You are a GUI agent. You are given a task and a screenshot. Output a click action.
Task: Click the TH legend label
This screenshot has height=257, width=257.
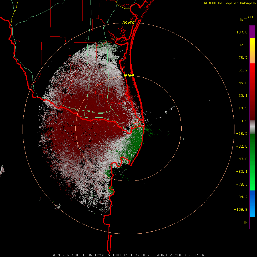coord(245,222)
